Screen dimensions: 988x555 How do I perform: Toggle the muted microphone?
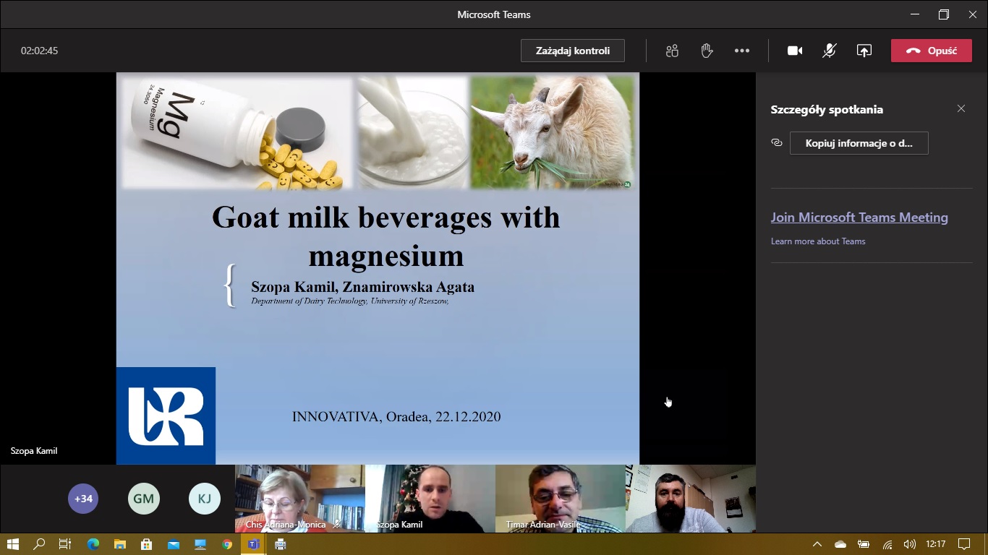(x=830, y=51)
